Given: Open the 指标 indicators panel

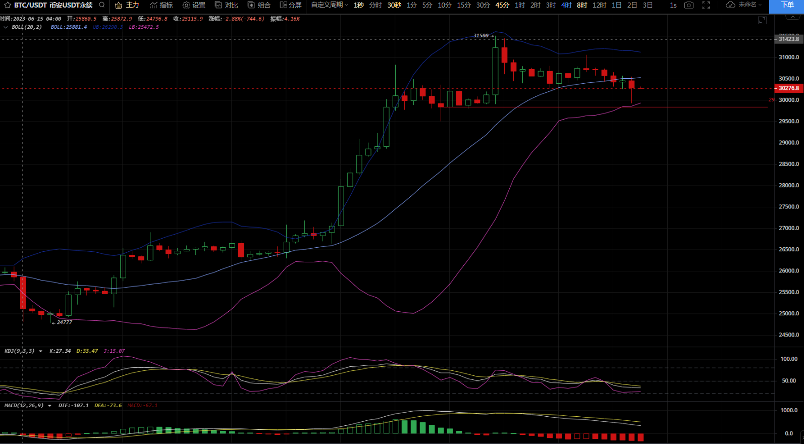Looking at the screenshot, I should tap(161, 5).
